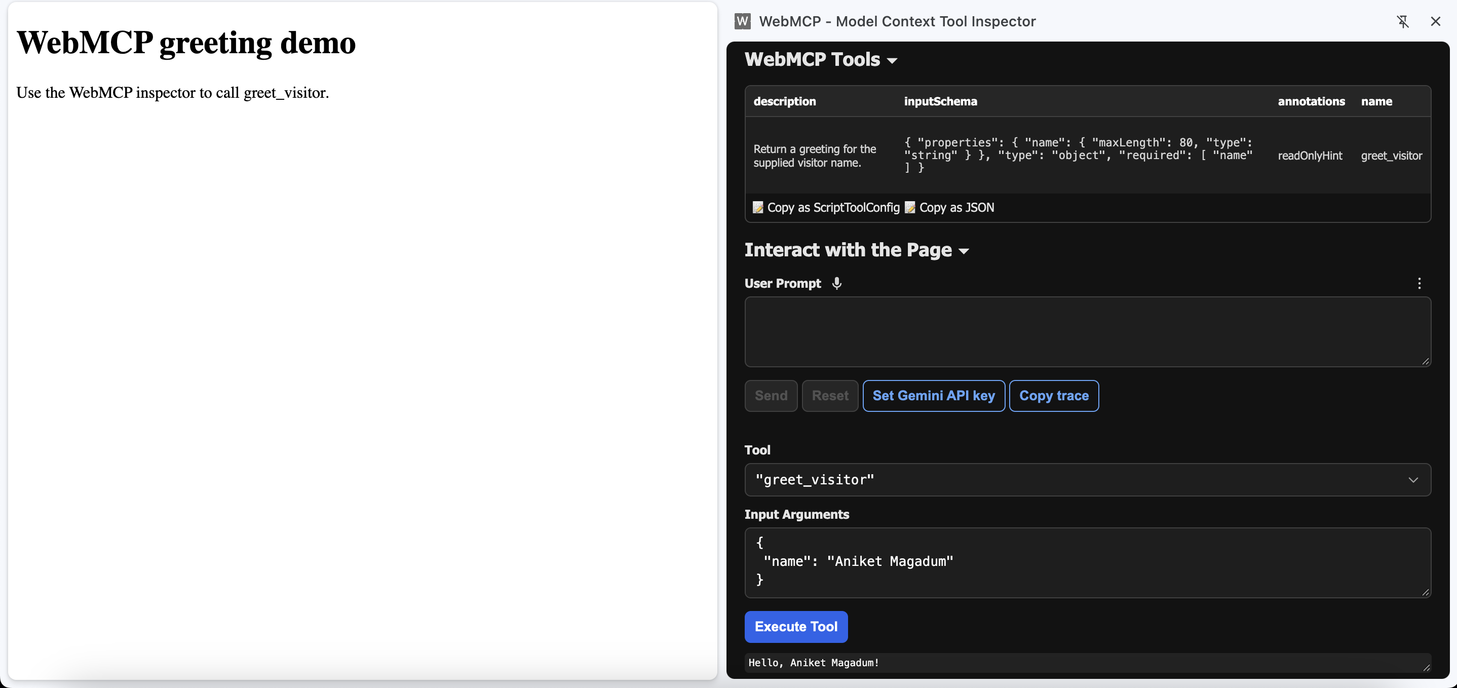Click the microphone icon beside User Prompt

point(836,283)
